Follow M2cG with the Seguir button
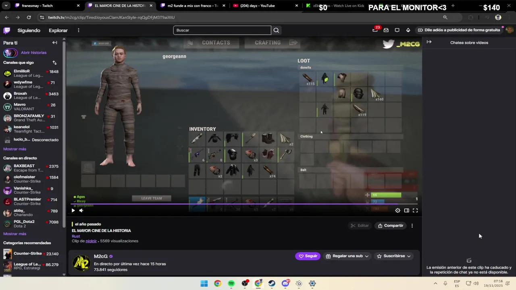 308,256
